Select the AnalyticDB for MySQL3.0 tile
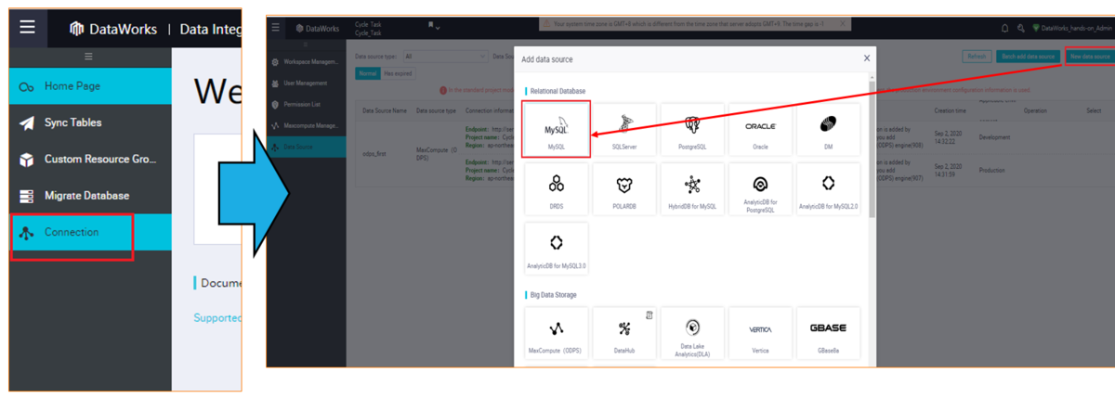 tap(556, 249)
